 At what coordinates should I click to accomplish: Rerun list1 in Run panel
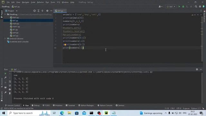pos(5,73)
